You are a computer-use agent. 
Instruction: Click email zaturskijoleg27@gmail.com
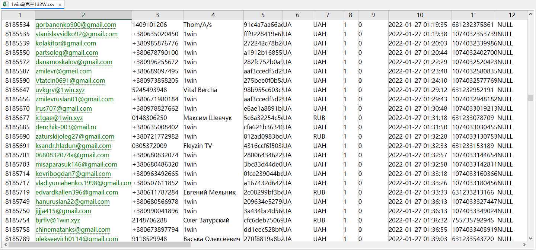coord(75,136)
